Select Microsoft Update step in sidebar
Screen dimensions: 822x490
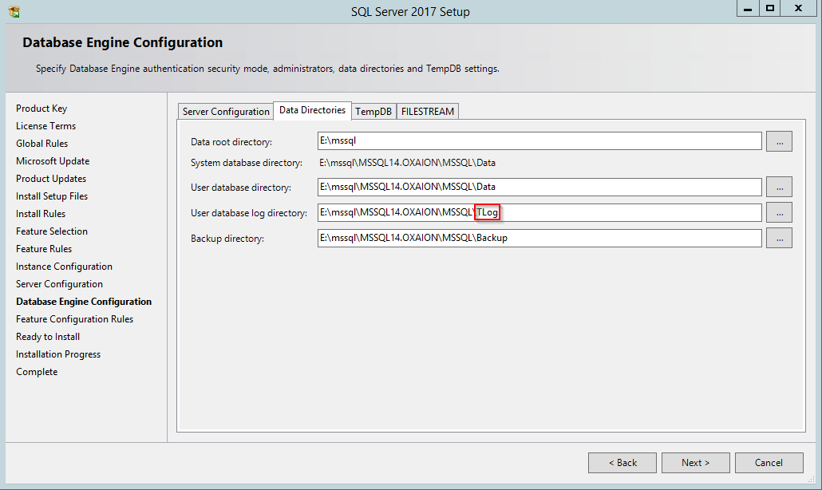pyautogui.click(x=53, y=161)
